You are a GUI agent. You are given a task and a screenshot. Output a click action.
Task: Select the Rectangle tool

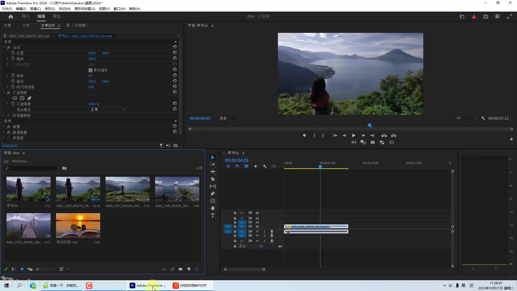pyautogui.click(x=213, y=201)
